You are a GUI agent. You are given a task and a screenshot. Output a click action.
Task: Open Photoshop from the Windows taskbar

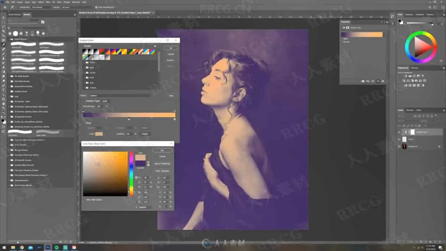tap(48, 247)
